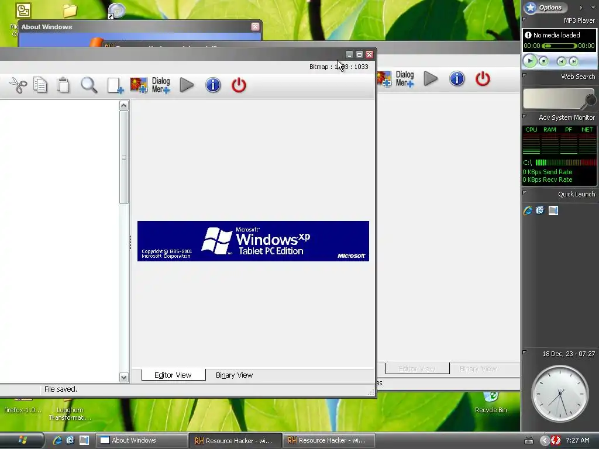Open Find with the magnifying glass icon
599x449 pixels.
[x=89, y=85]
